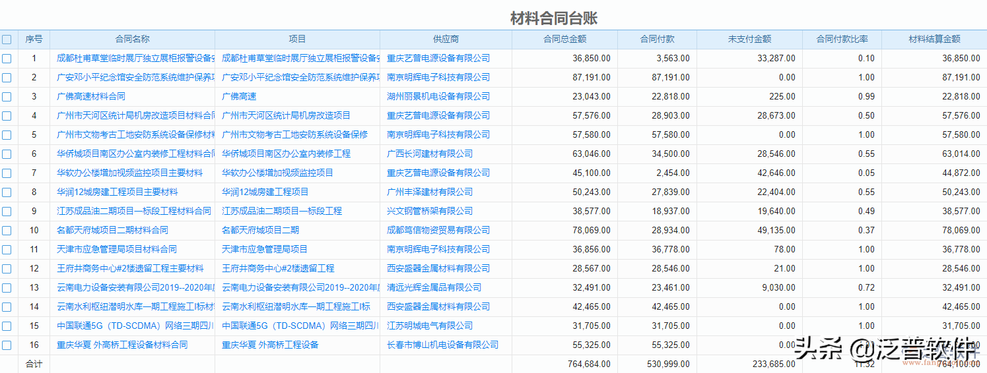Check the checkbox for row 13
987x373 pixels.
coord(7,288)
